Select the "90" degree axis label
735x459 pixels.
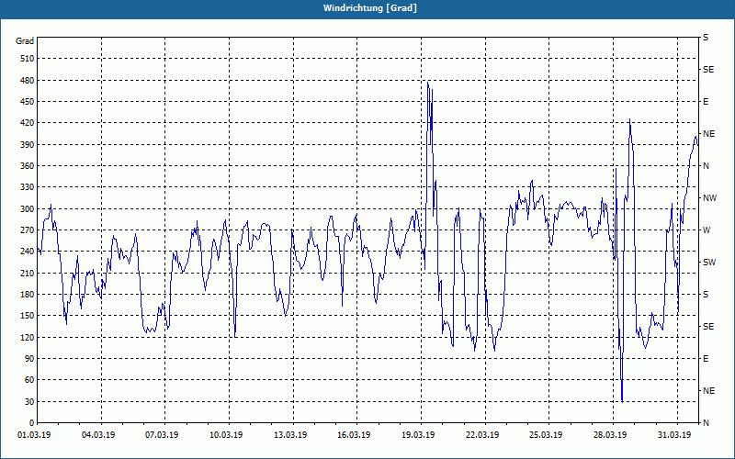point(29,359)
